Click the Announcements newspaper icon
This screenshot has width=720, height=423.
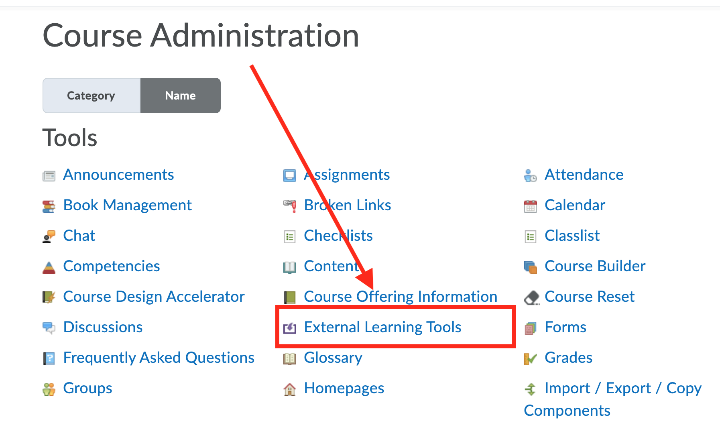pos(49,175)
